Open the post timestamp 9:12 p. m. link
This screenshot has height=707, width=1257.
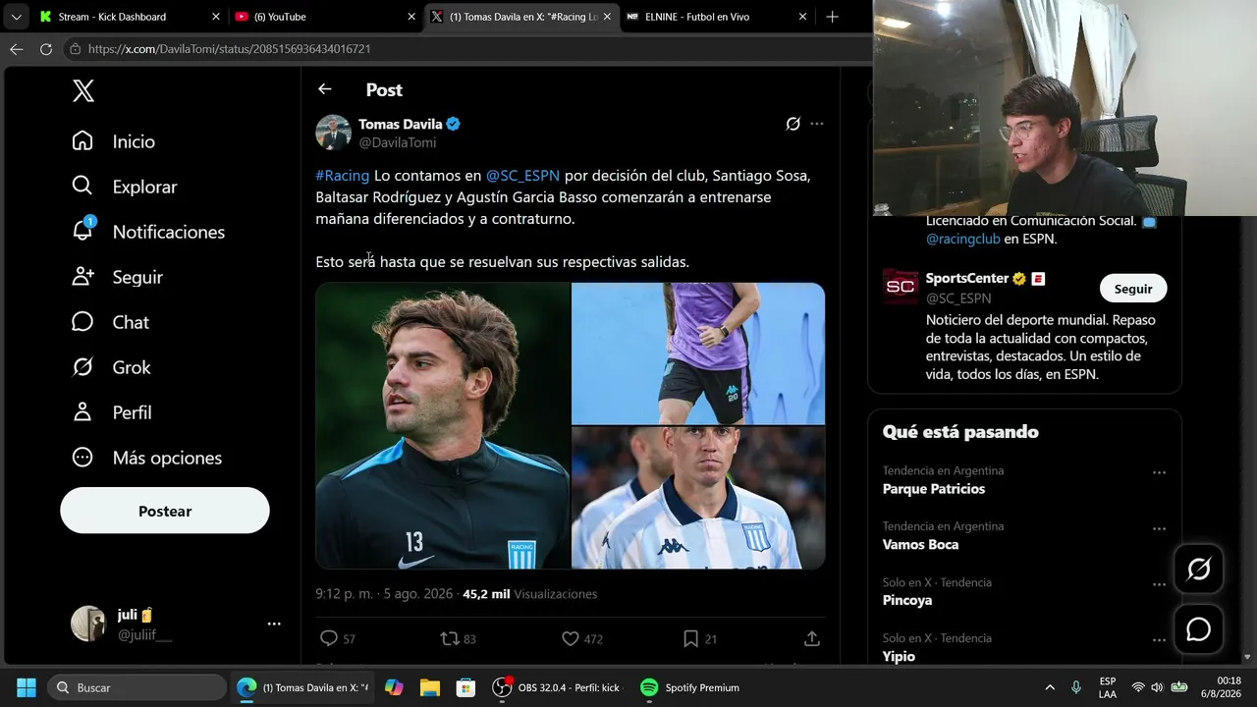pyautogui.click(x=384, y=594)
